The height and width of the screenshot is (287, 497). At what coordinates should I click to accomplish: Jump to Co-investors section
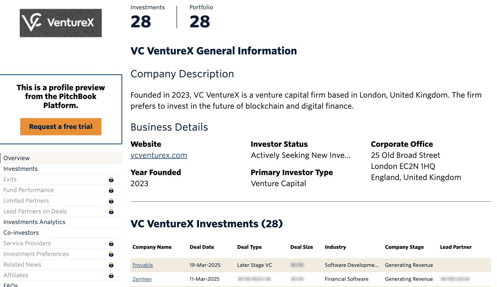coord(21,233)
